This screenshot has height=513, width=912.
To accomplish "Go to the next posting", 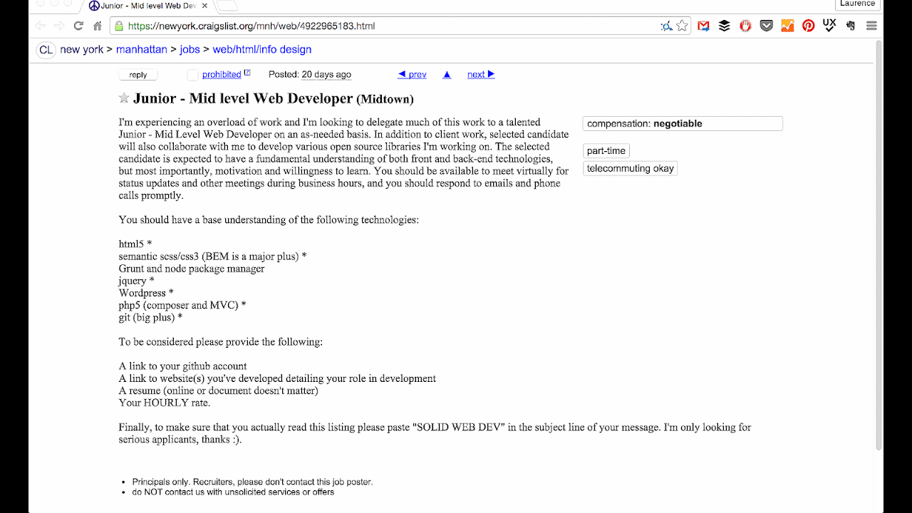I will click(x=481, y=74).
